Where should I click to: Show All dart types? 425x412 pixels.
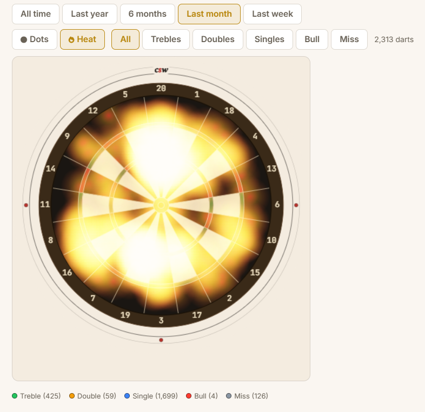click(x=125, y=39)
